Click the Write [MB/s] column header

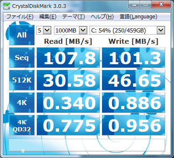pos(133,42)
